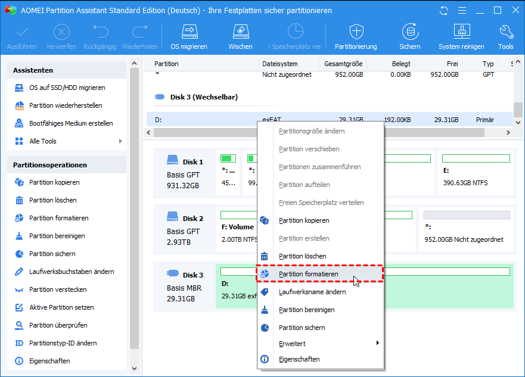Select the D: partition row in list

click(330, 120)
